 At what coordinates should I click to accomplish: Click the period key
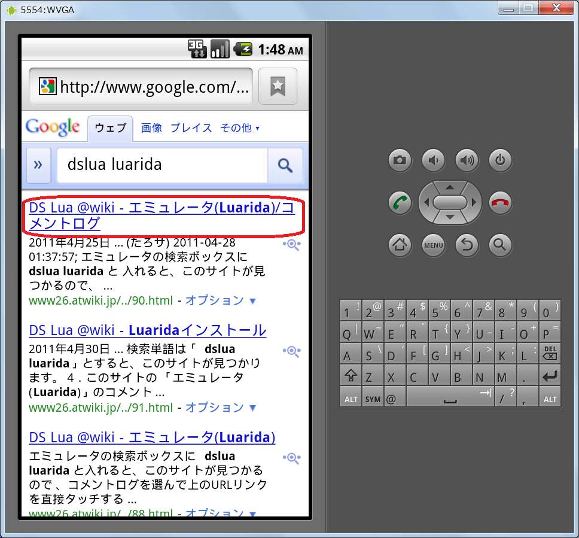click(528, 375)
